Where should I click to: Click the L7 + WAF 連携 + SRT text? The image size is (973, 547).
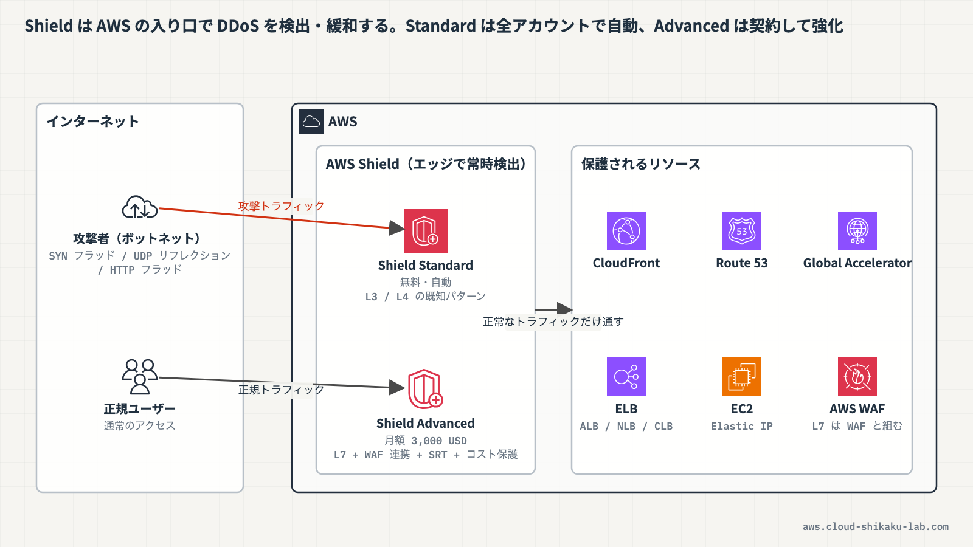[x=426, y=455]
